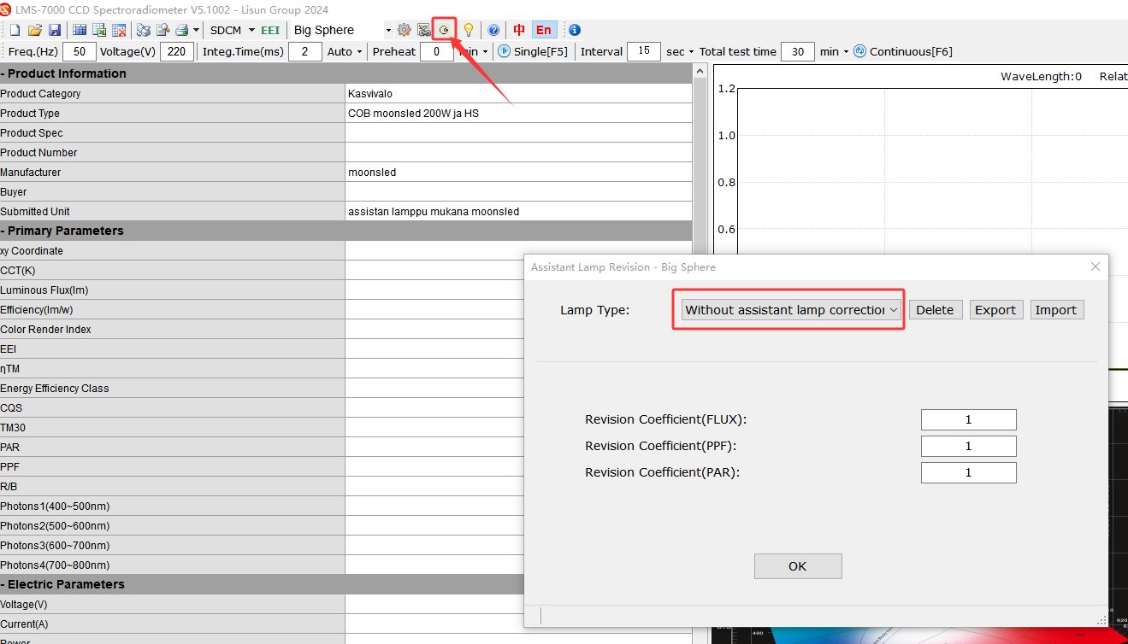
Task: Click Delete in Assistant Lamp Revision dialog
Action: coord(935,309)
